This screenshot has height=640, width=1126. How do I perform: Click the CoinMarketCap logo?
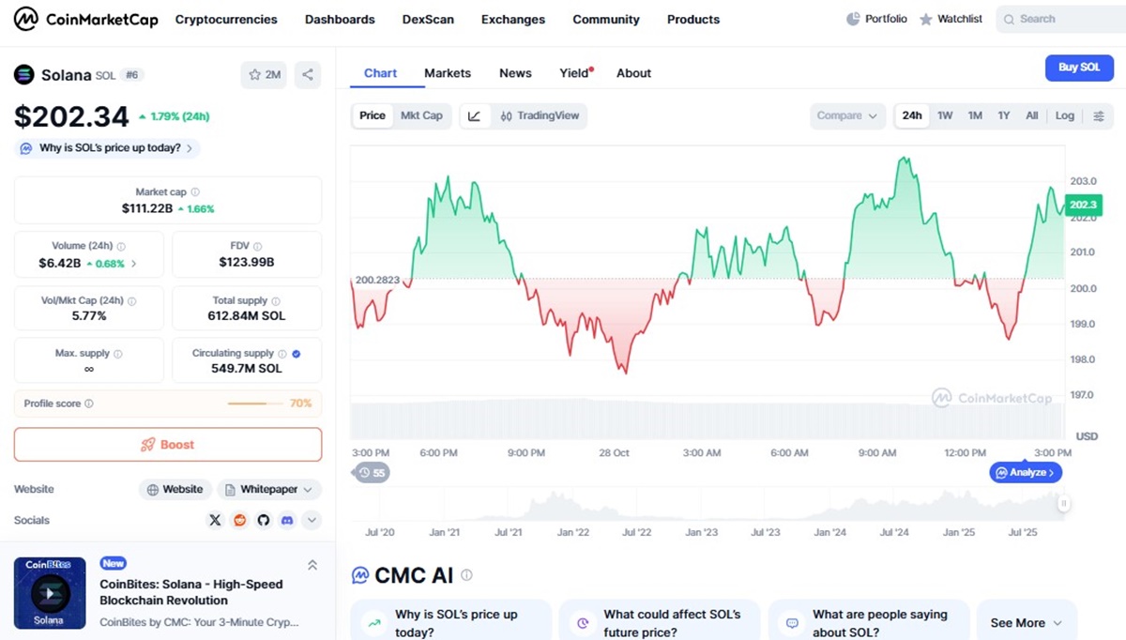point(86,19)
